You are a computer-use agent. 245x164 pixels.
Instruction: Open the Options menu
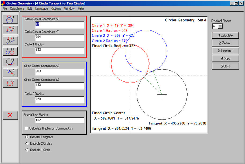click(x=56, y=8)
